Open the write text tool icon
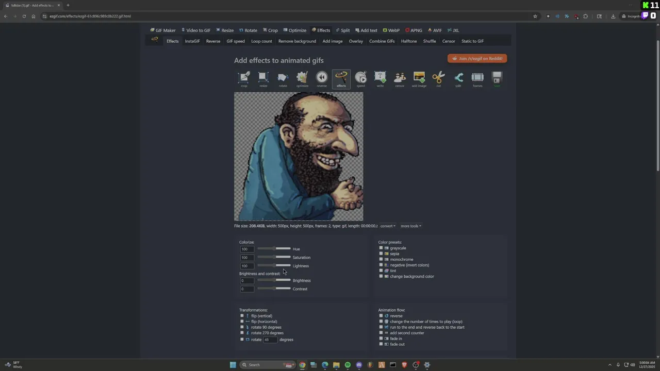 tap(380, 78)
